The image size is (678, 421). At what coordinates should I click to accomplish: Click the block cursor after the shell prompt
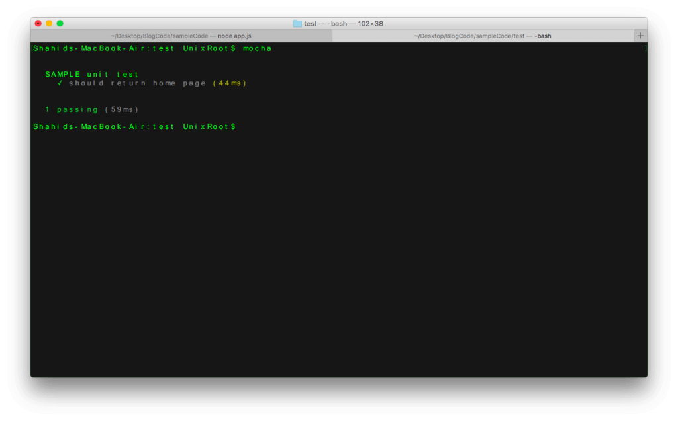[647, 48]
